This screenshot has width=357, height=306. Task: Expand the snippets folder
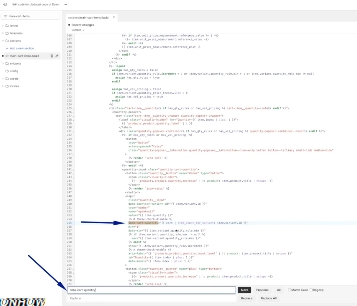coord(3,64)
